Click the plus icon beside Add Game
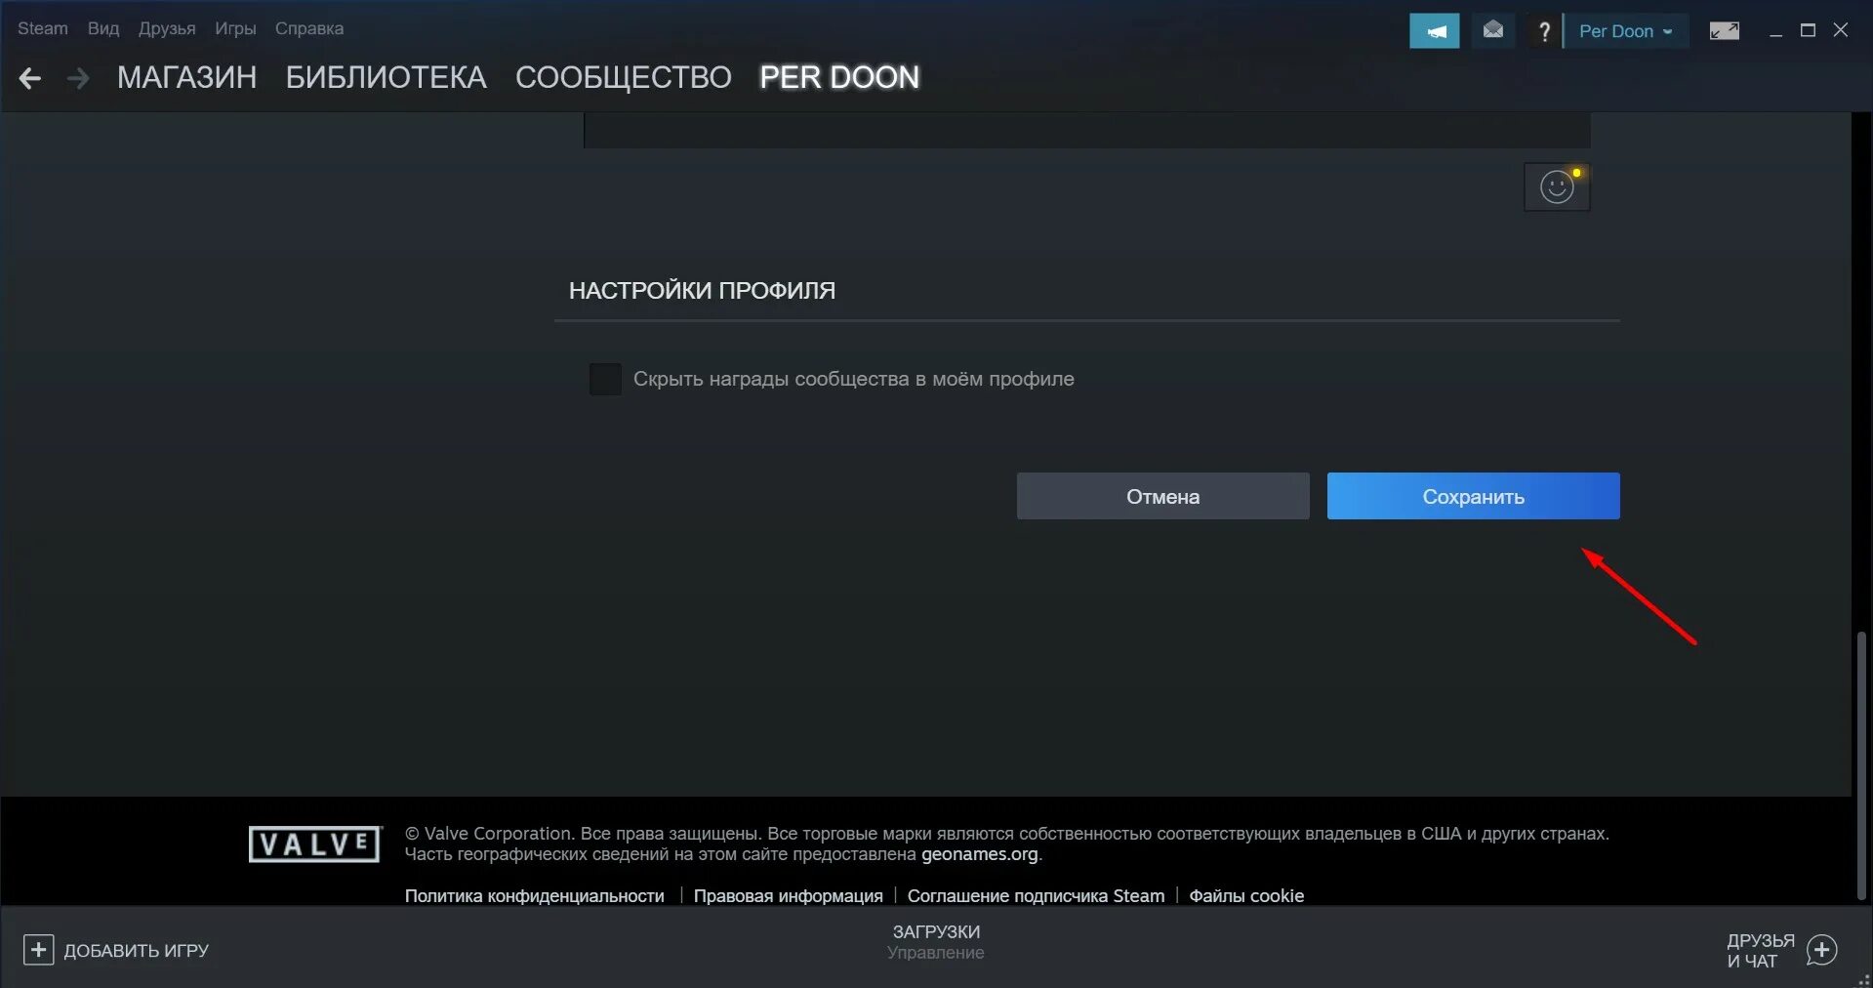1873x988 pixels. pos(38,950)
